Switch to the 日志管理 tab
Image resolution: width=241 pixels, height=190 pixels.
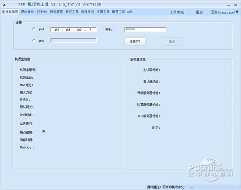pos(57,12)
